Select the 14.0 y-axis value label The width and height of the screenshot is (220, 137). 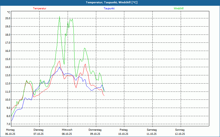coord(7,67)
